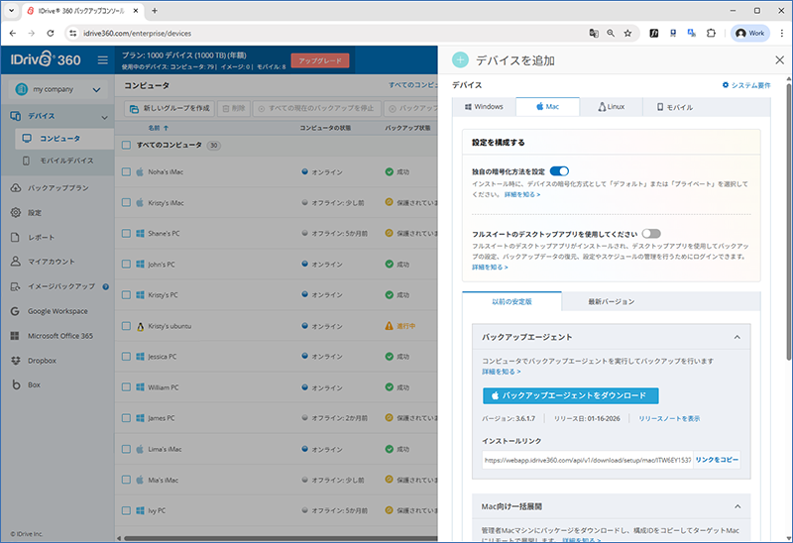The width and height of the screenshot is (793, 543).
Task: Click the install link URL field
Action: click(x=587, y=460)
